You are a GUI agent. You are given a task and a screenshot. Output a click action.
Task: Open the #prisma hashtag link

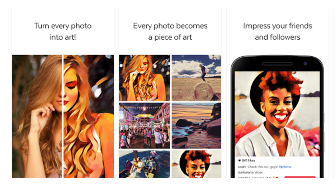[285, 167]
